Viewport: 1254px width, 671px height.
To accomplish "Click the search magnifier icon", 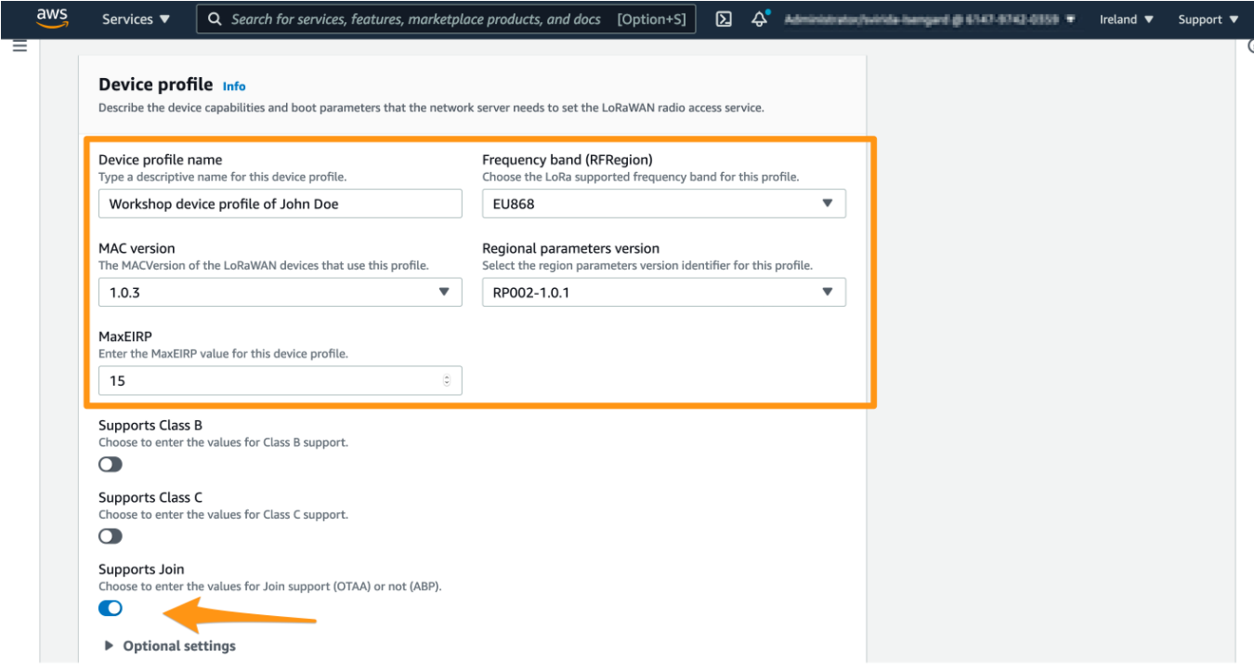I will click(215, 19).
